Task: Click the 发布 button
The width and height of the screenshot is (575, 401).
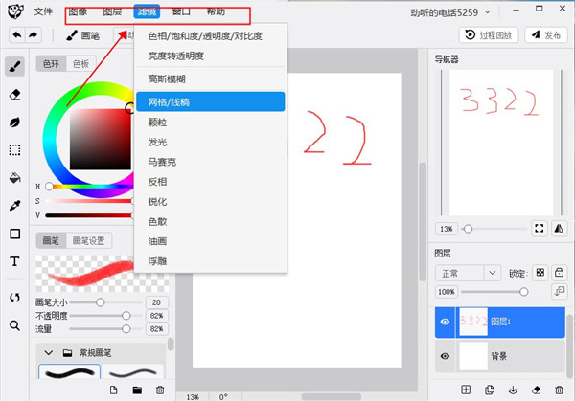Action: 546,35
